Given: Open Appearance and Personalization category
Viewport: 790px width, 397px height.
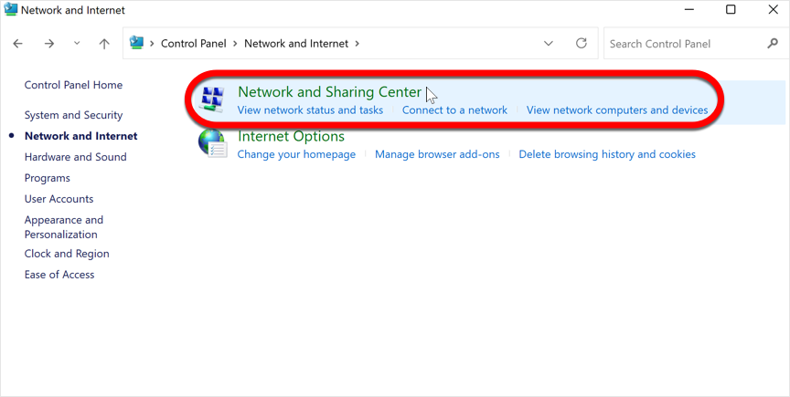Looking at the screenshot, I should tap(64, 227).
